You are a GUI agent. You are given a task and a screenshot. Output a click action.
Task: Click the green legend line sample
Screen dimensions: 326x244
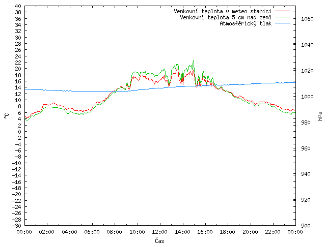coord(282,17)
